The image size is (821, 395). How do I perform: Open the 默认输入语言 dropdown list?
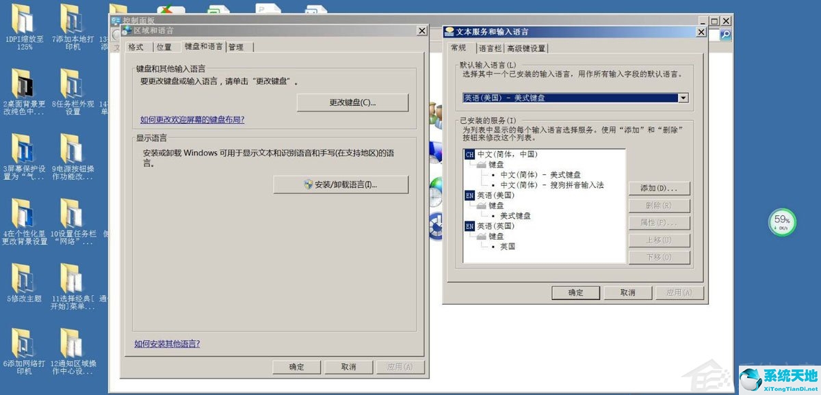tap(682, 98)
